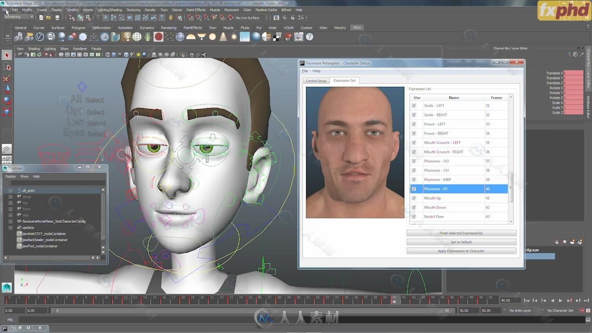Open the Animation shelf tab
592x333 pixels.
(125, 28)
